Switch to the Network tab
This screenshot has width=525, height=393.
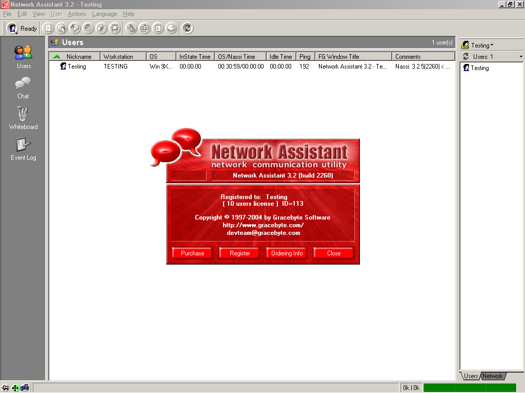click(493, 376)
